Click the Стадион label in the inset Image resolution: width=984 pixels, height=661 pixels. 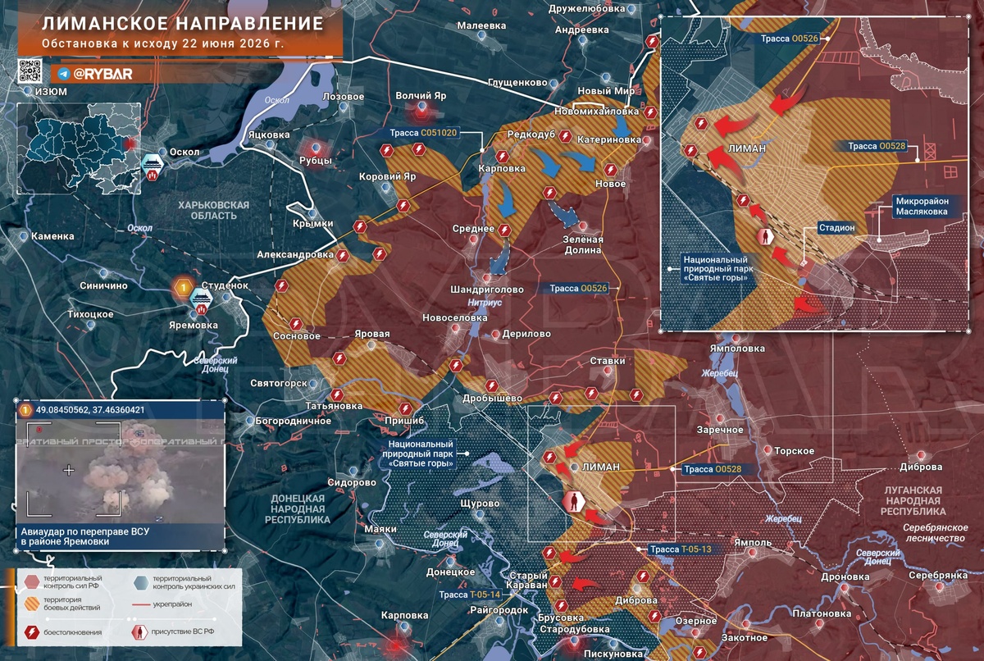[836, 228]
